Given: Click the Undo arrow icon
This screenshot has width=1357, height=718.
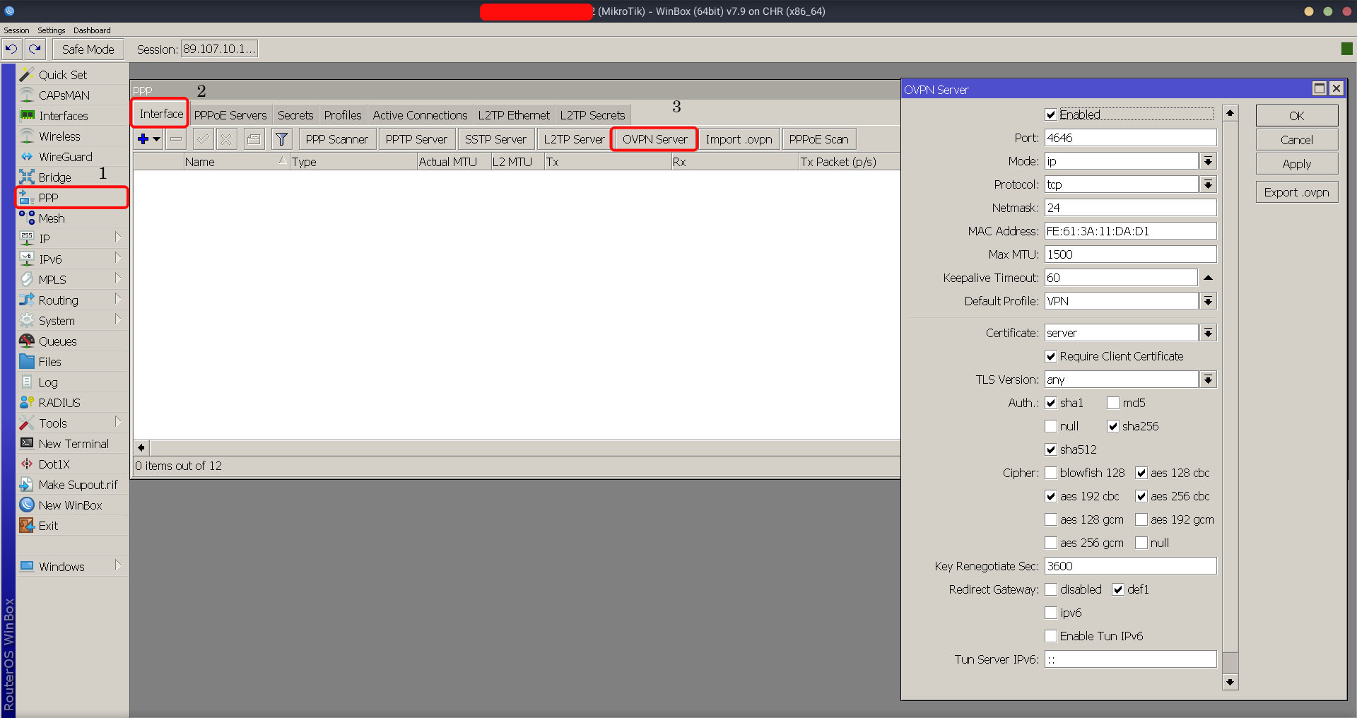Looking at the screenshot, I should [x=11, y=49].
